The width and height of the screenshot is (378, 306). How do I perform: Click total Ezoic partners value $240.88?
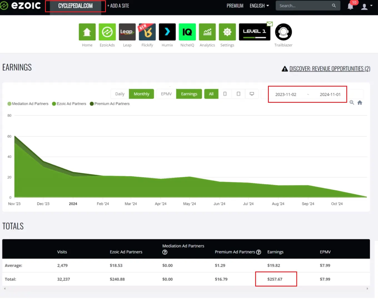[117, 279]
